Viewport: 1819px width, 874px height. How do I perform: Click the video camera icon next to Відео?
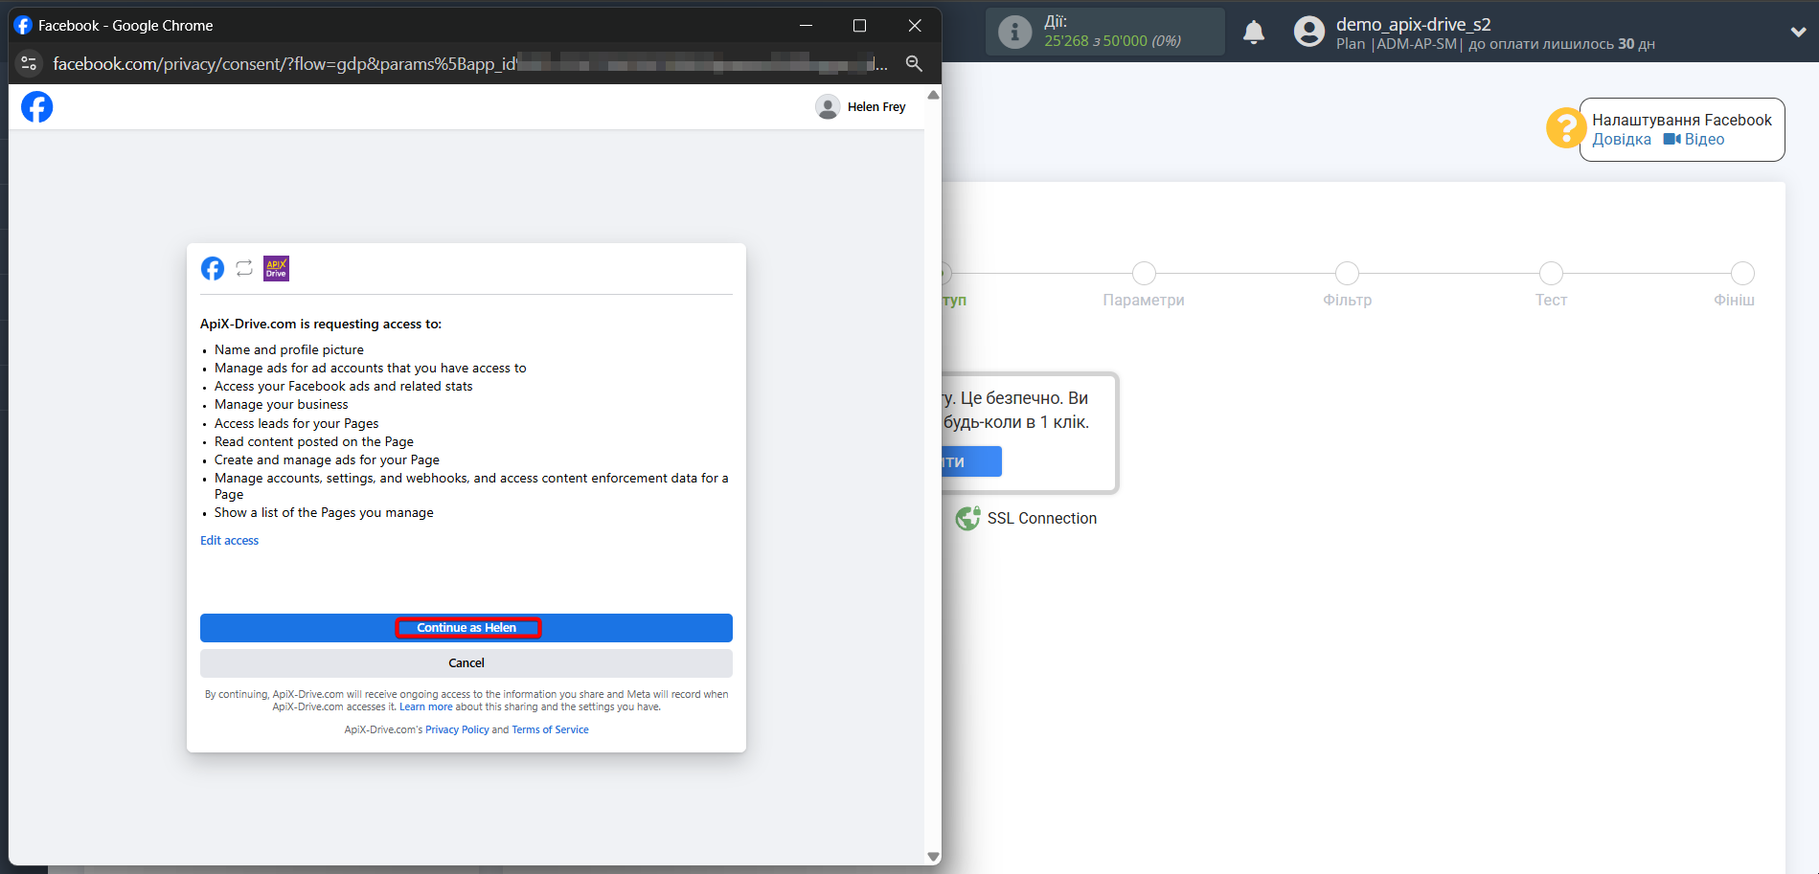click(1671, 140)
